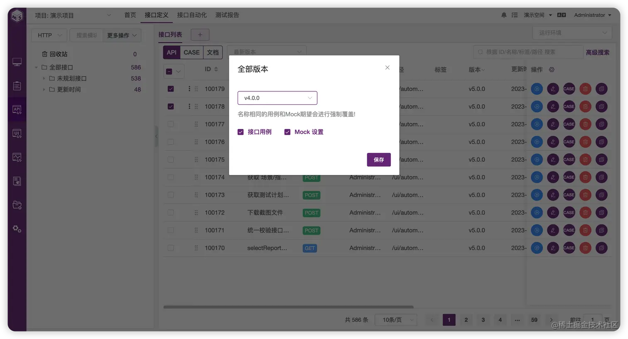Switch to the UI testing module icon
The width and height of the screenshot is (628, 339).
pos(17,133)
